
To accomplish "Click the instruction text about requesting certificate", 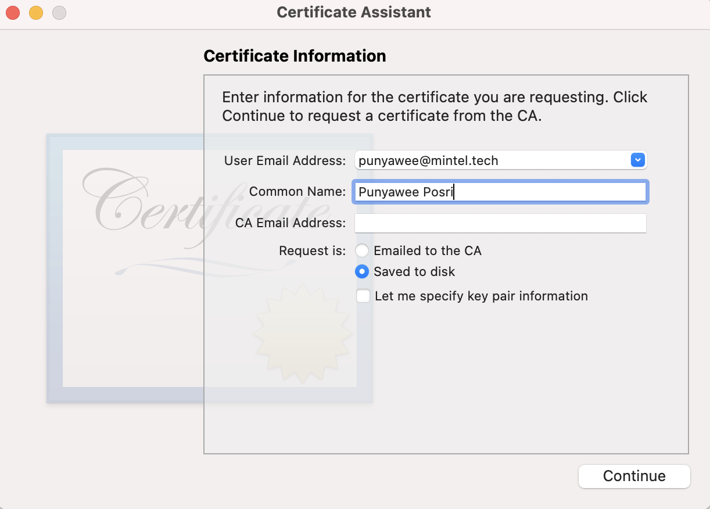I will coord(435,106).
